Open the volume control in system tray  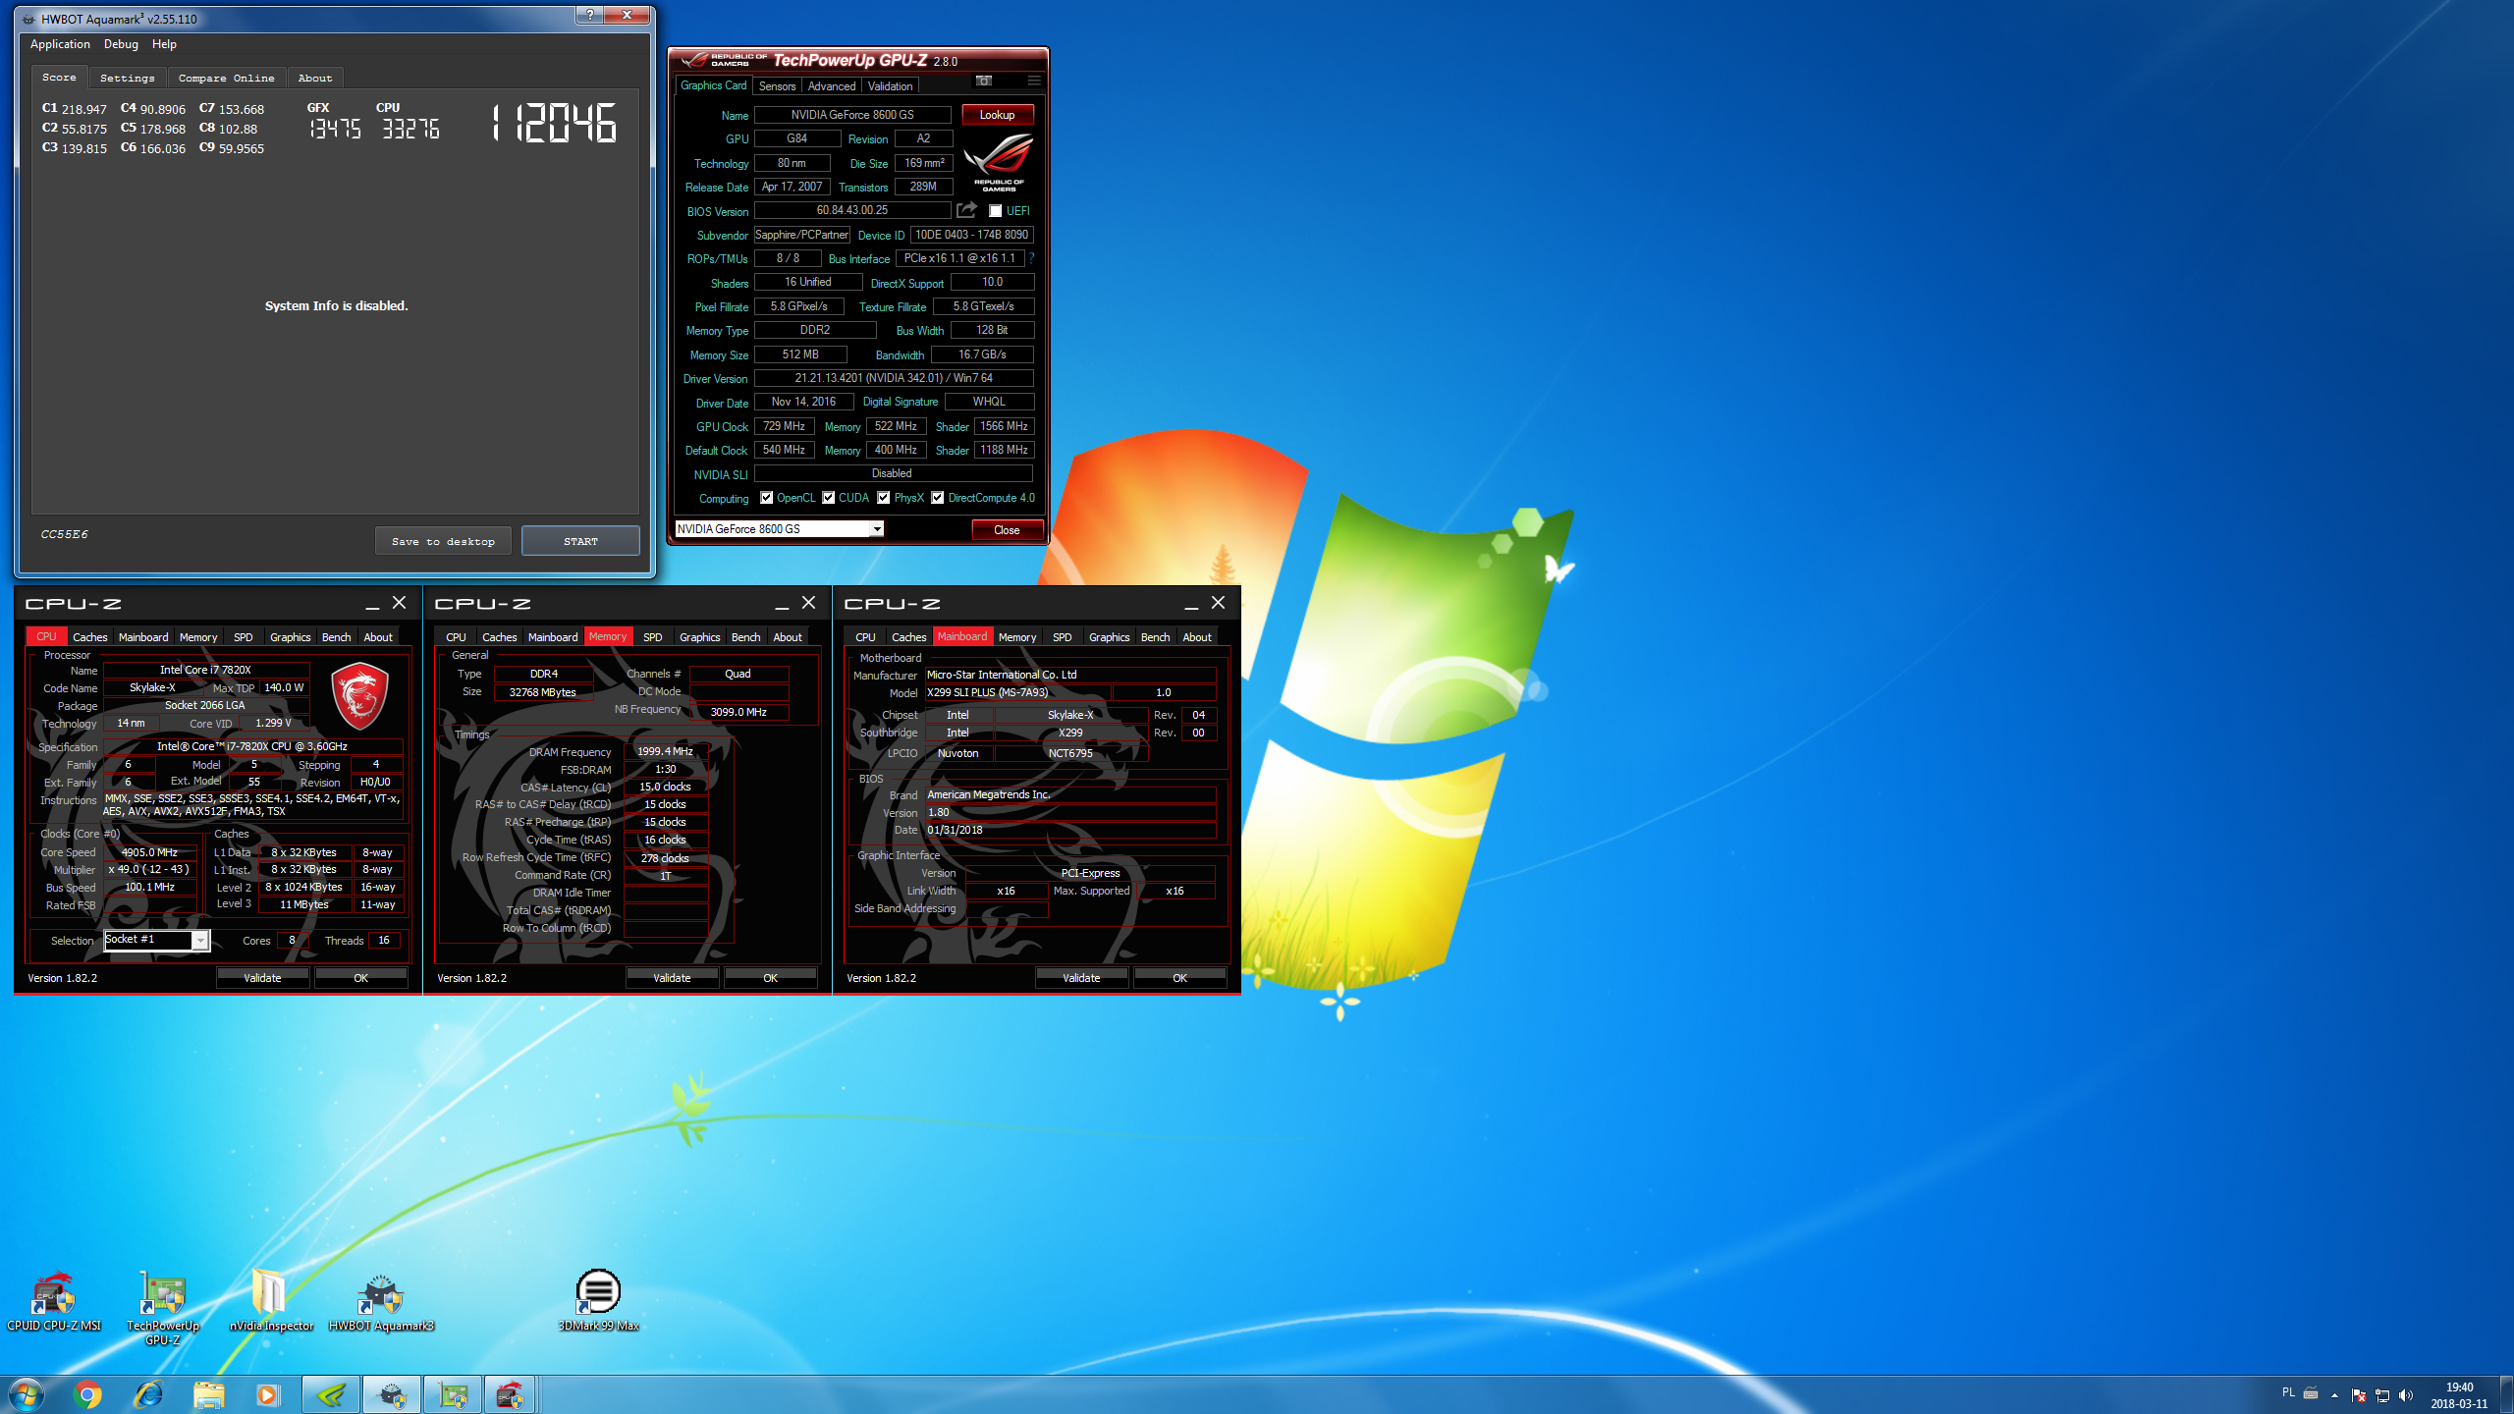coord(2405,1395)
